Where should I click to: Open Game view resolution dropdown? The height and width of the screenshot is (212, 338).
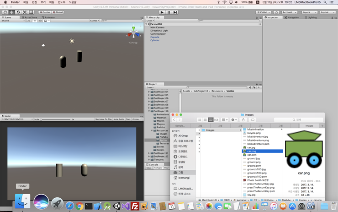pos(17,120)
